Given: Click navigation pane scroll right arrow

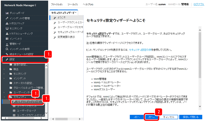Looking at the screenshot, I should coord(41,118).
